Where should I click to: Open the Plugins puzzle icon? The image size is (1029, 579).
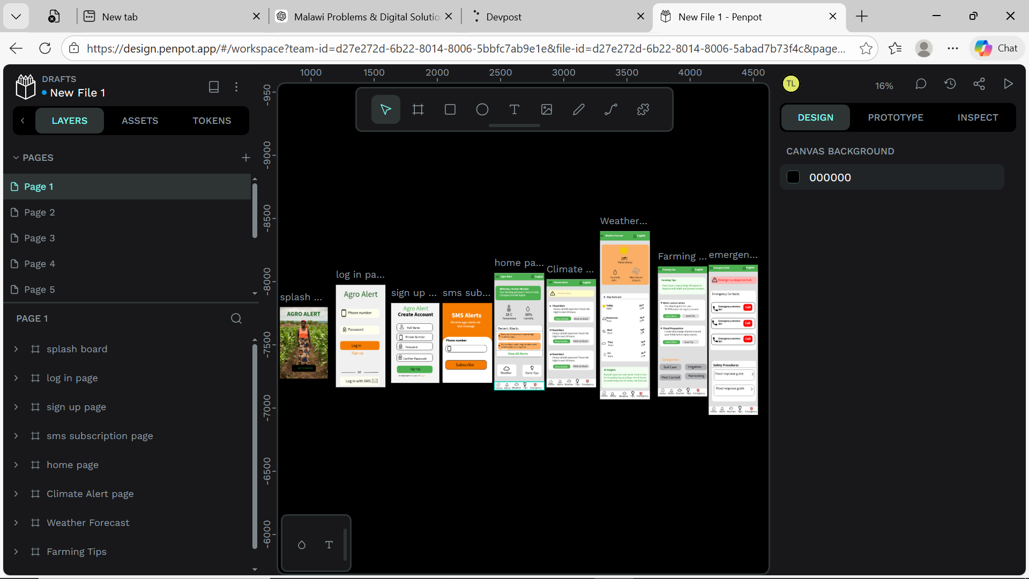tap(643, 109)
